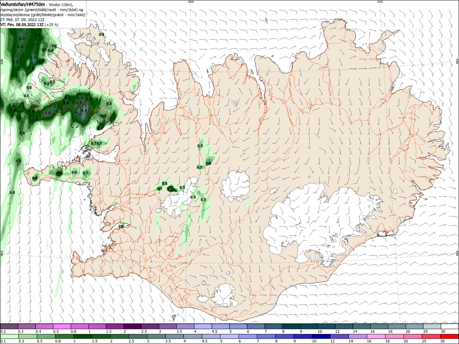The image size is (459, 344).
Task: Pick the dull purple 0.2 swatch in upper legend row
Action: coord(9,326)
